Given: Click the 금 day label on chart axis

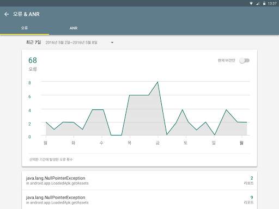Looking at the screenshot, I should click(x=157, y=143).
